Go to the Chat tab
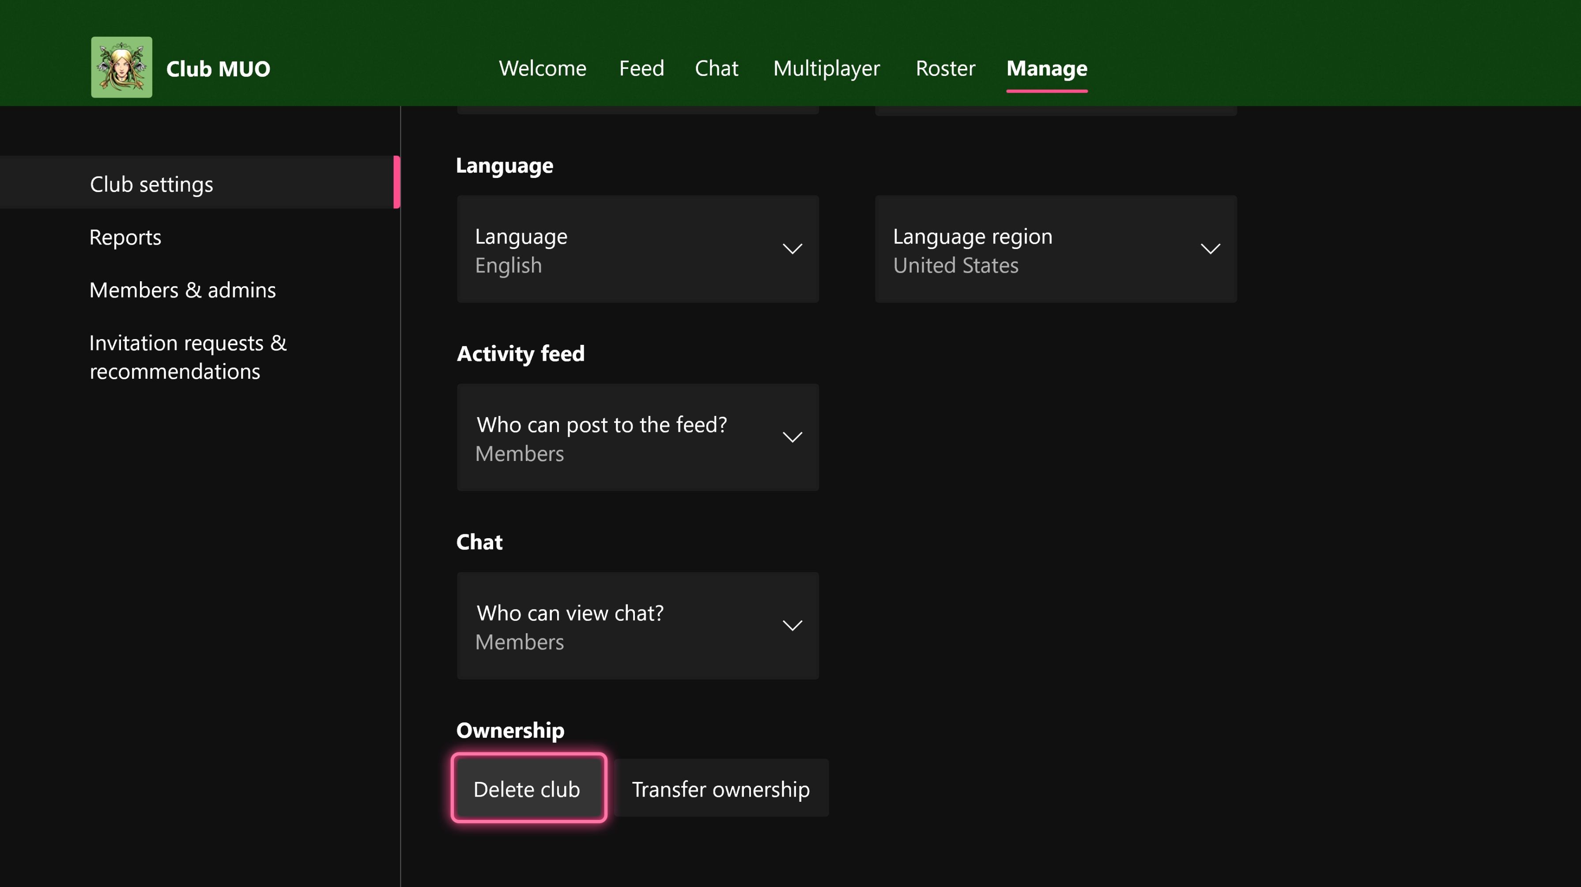The image size is (1581, 887). 716,68
